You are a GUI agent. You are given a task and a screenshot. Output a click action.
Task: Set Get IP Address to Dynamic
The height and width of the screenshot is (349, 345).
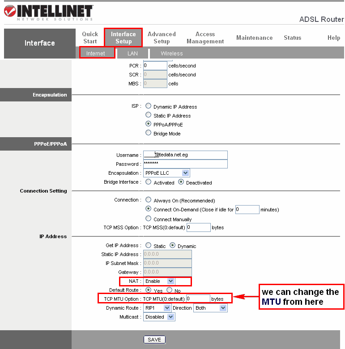coord(172,245)
